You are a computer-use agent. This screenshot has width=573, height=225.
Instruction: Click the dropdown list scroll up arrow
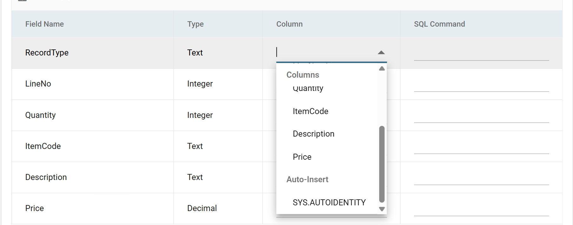click(382, 68)
